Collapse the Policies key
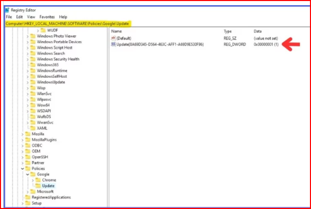311x209 pixels. pos(23,169)
